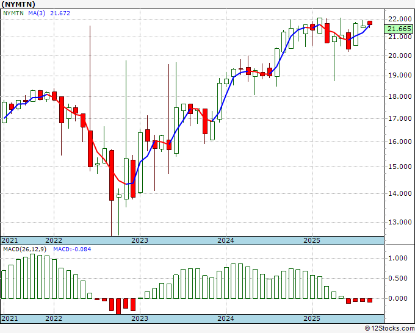Select the NYMTN ticker legend label
Viewport: 415px width, 333px height.
(x=13, y=13)
